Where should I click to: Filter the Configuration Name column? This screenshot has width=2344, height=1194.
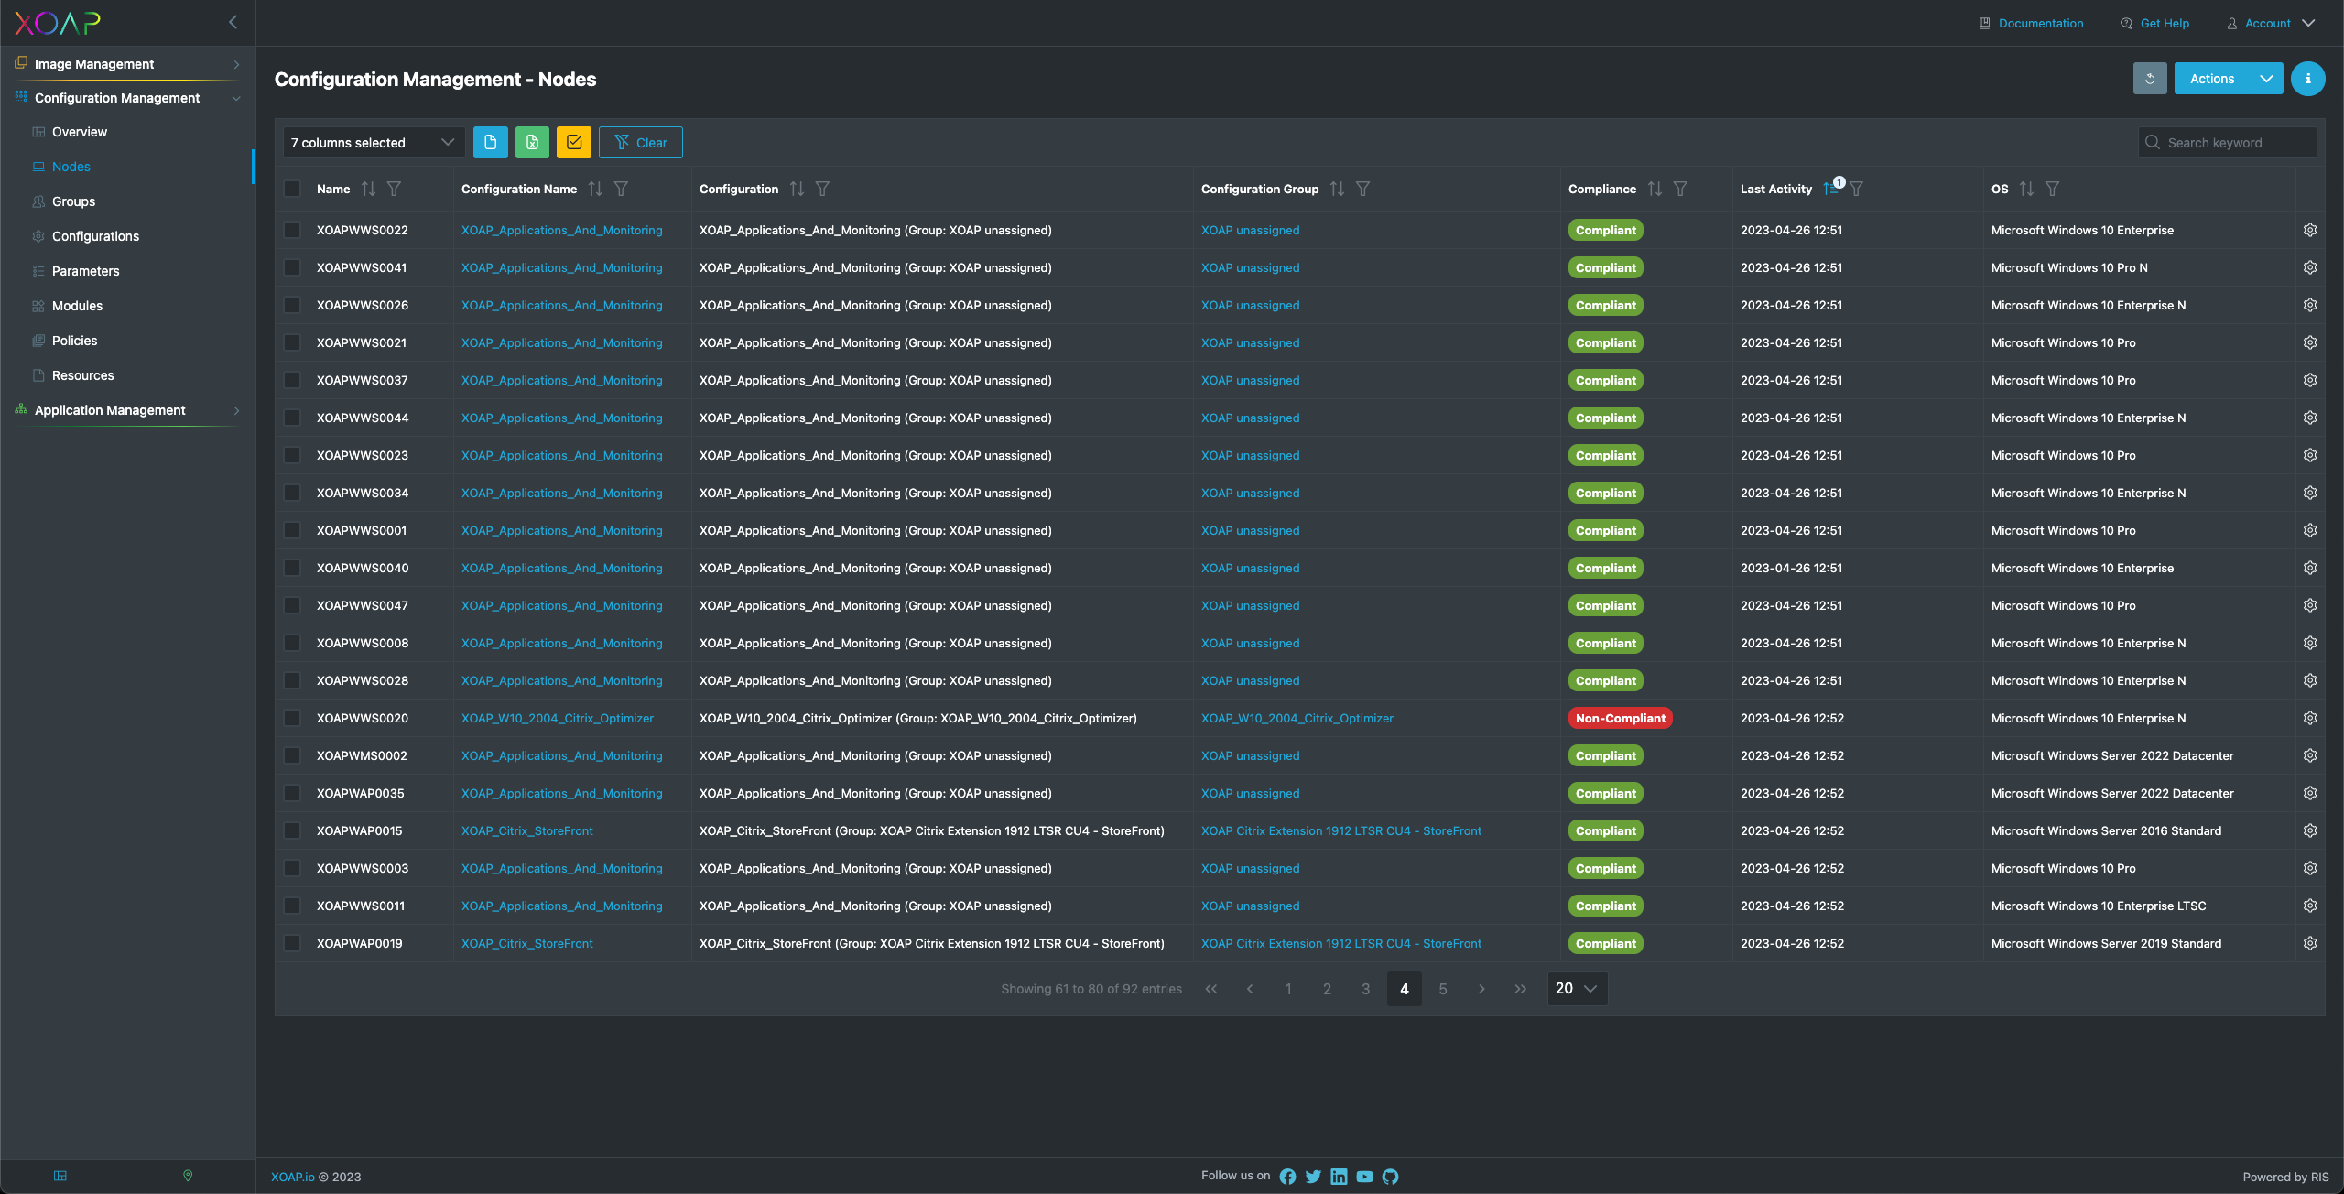(621, 189)
